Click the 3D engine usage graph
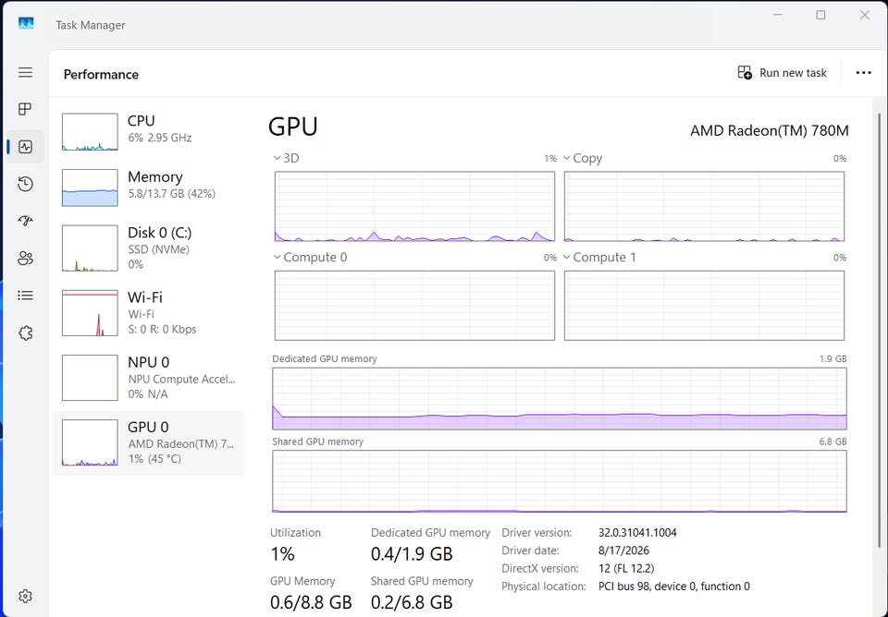Viewport: 888px width, 617px height. click(x=414, y=206)
